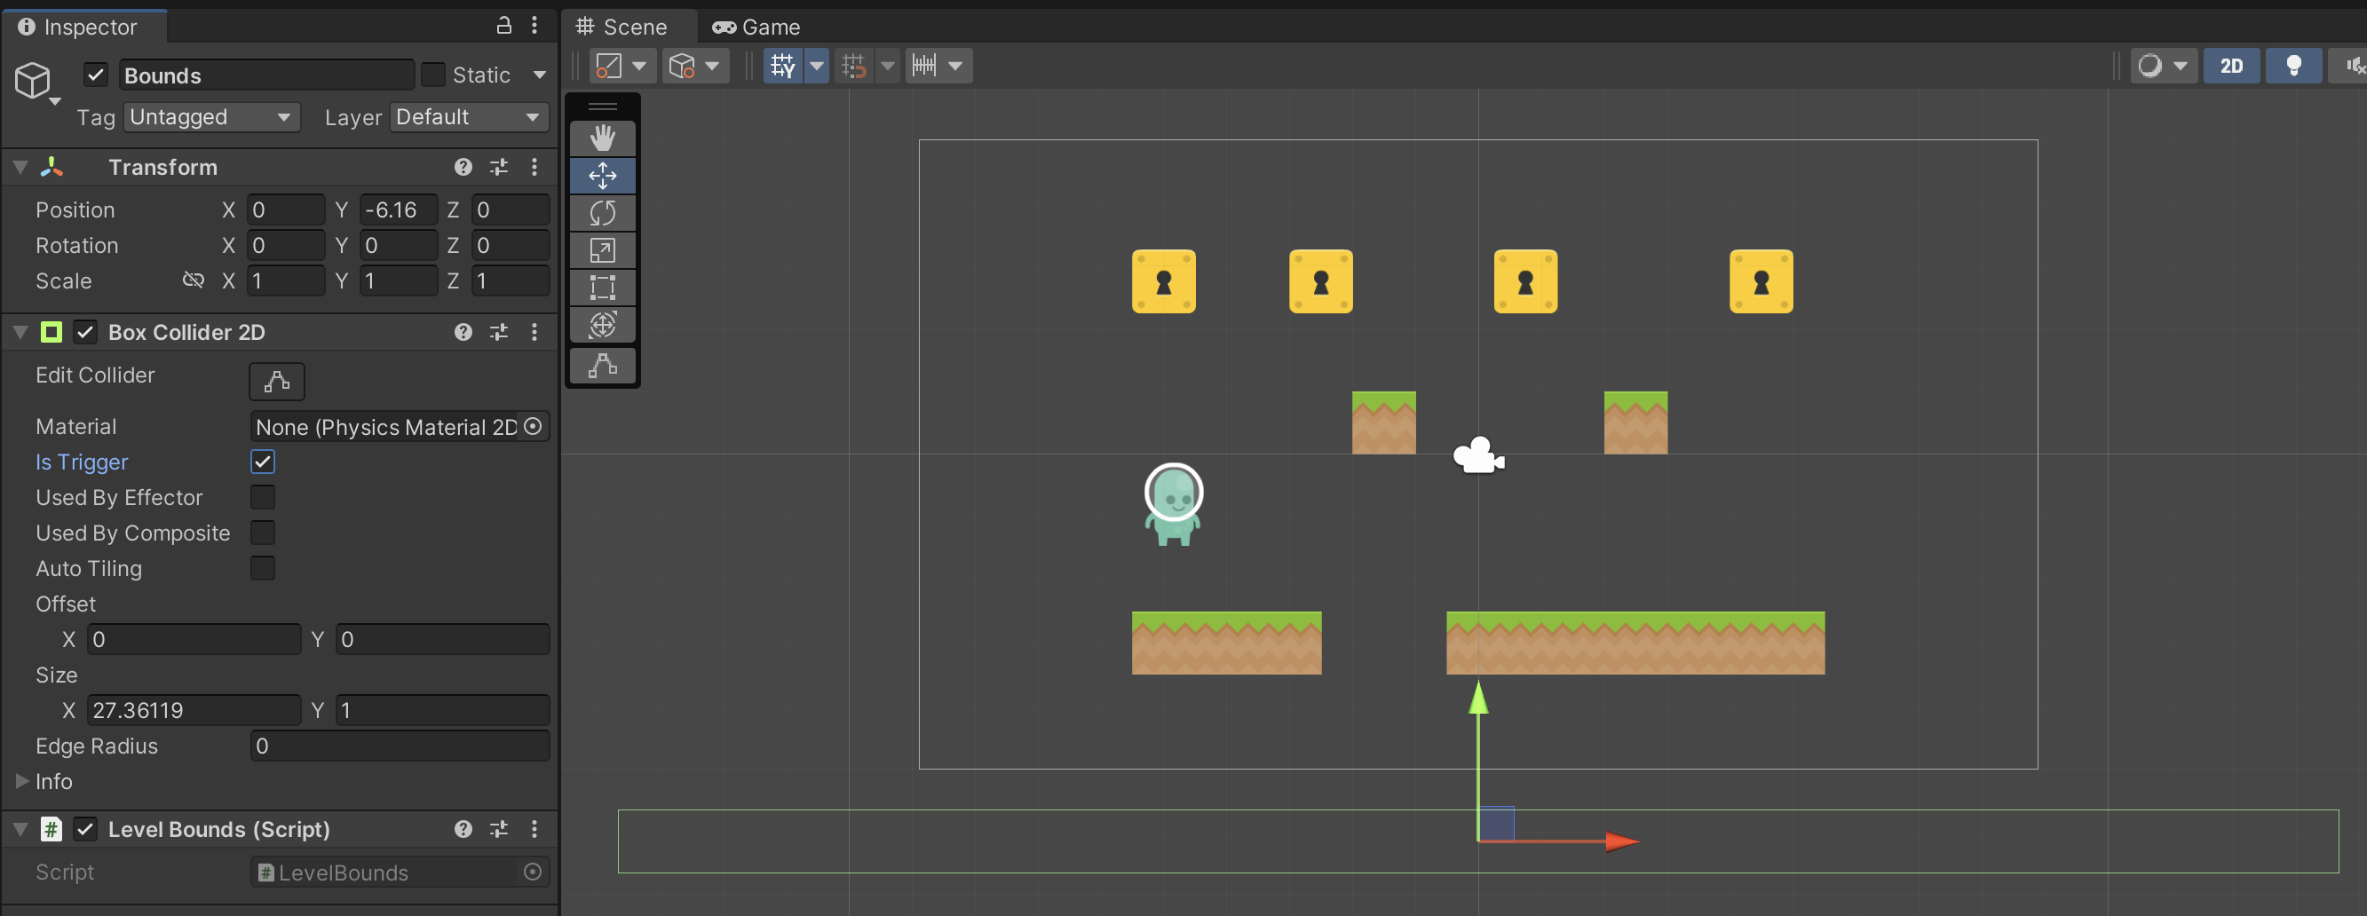Enable Used By Effector option
2367x916 pixels.
(263, 498)
